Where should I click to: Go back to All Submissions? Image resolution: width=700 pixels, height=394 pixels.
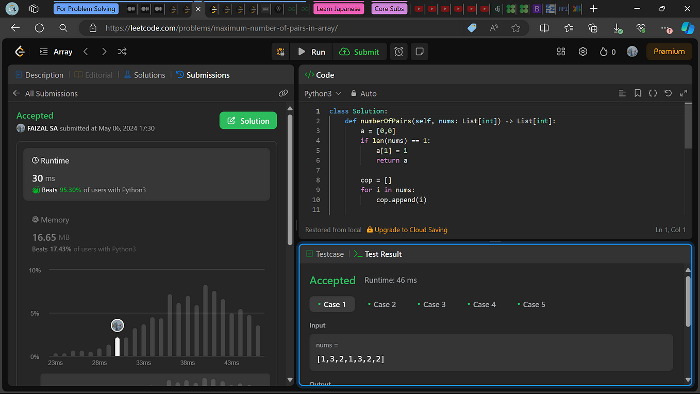coord(45,93)
